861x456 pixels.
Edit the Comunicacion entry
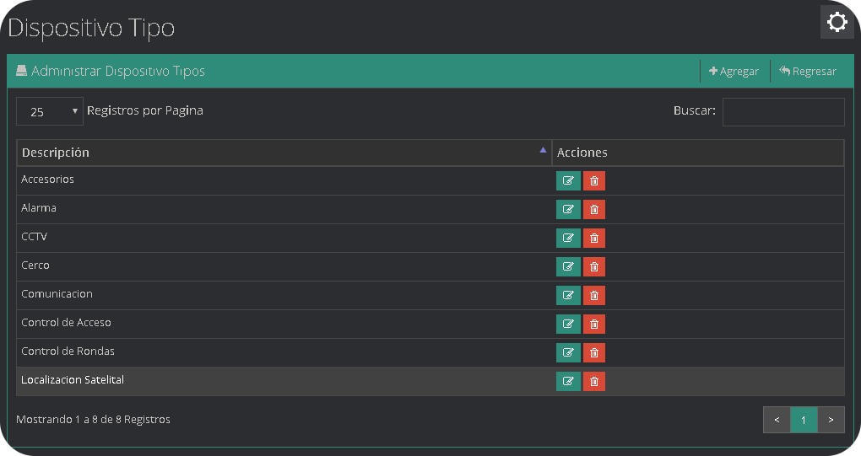(568, 296)
